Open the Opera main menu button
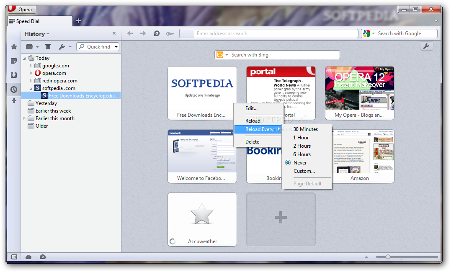Image resolution: width=451 pixels, height=272 pixels. [22, 10]
